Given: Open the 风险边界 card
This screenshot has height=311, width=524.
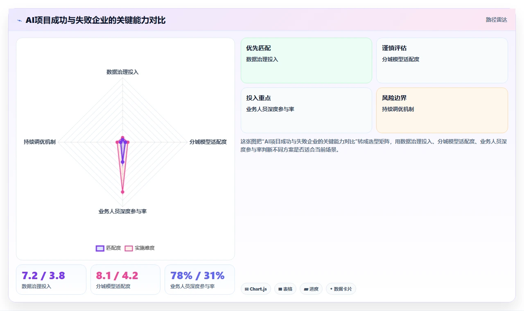Looking at the screenshot, I should 442,110.
